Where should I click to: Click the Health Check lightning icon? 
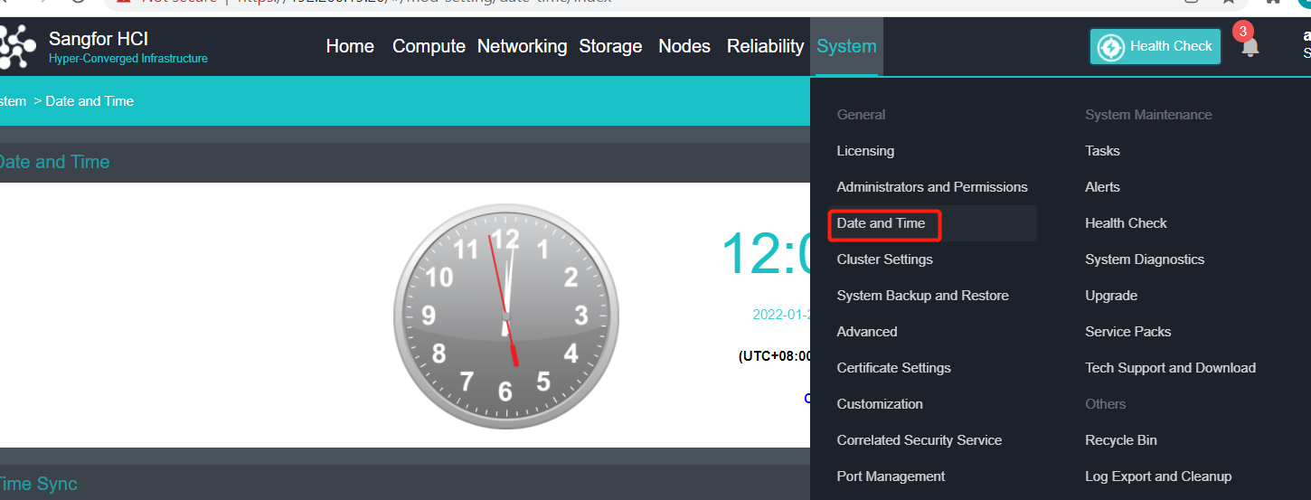(x=1110, y=47)
